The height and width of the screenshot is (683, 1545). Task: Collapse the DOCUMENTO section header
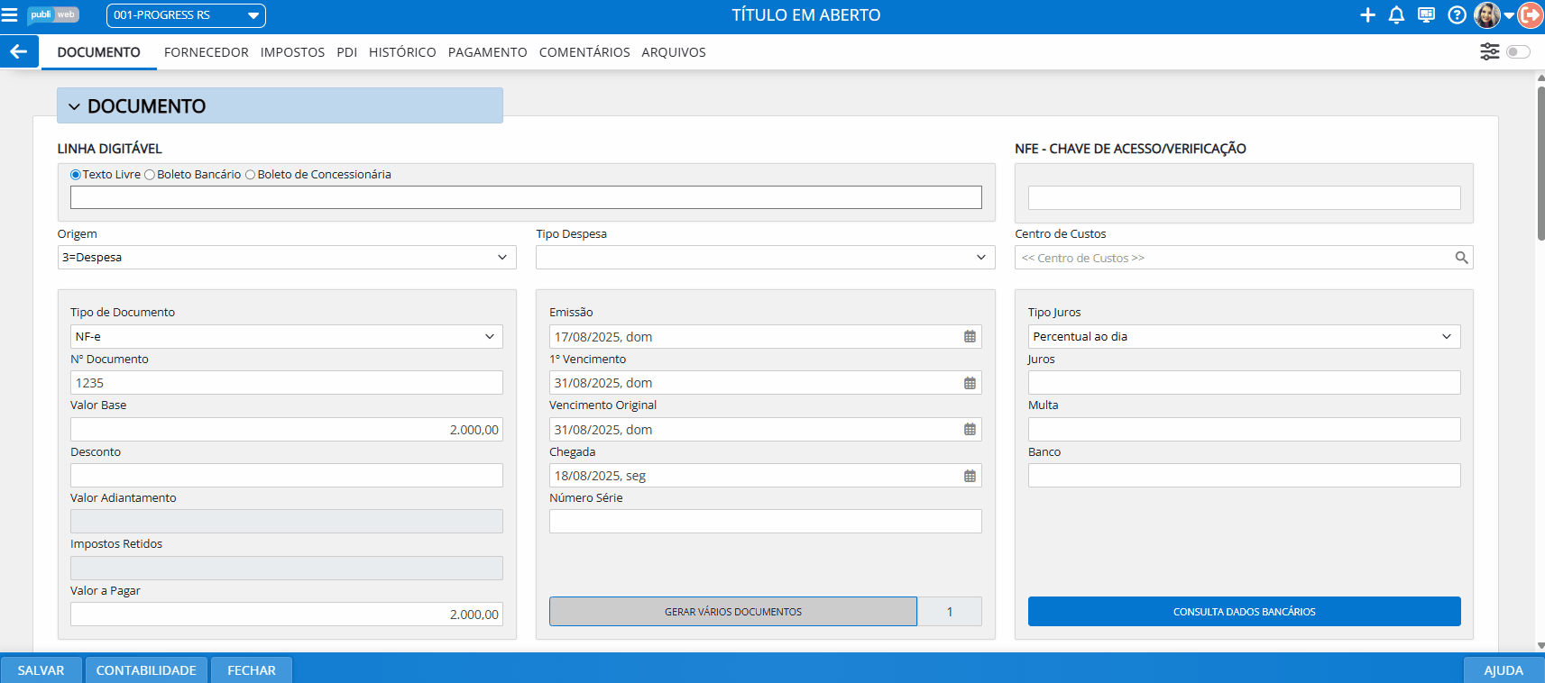click(x=74, y=106)
